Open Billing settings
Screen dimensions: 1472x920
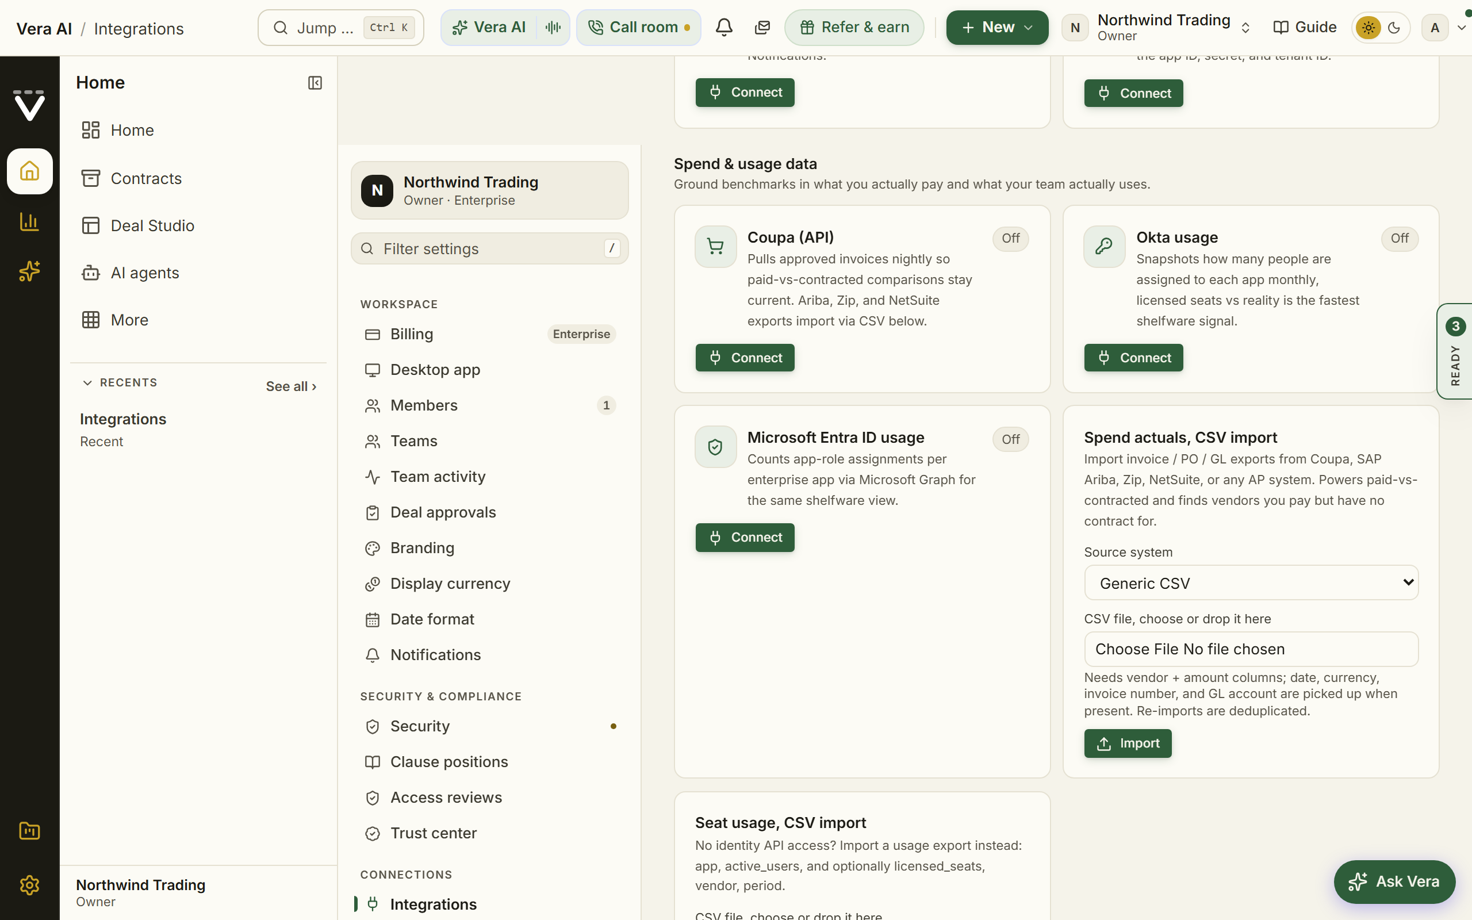point(490,334)
